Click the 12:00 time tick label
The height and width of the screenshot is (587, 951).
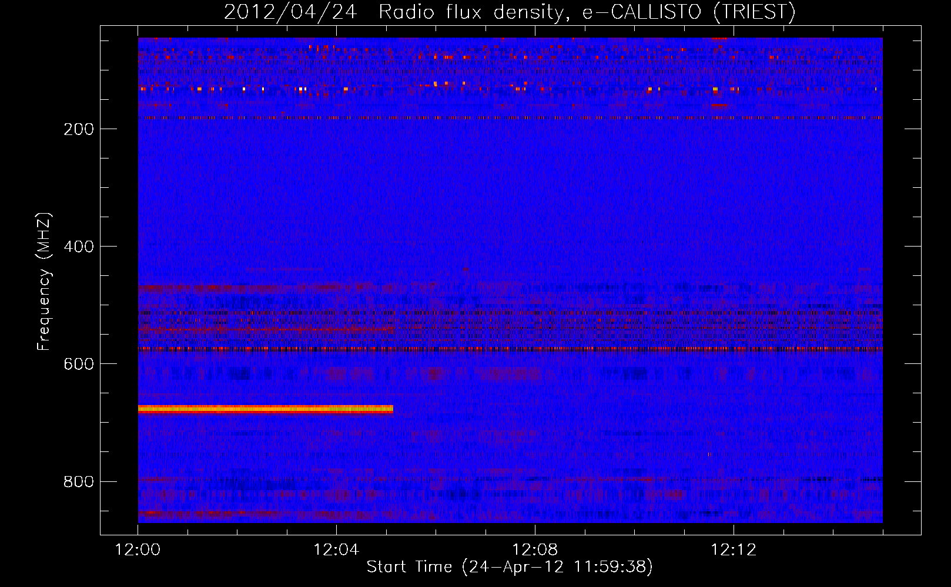[138, 550]
